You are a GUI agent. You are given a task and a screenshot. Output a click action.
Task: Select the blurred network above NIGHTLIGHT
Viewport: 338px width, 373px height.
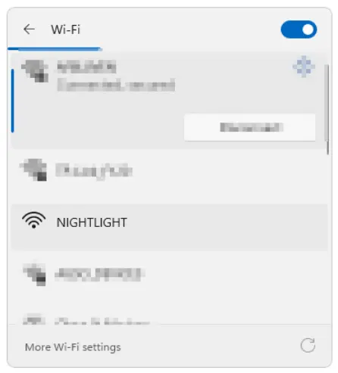[94, 171]
